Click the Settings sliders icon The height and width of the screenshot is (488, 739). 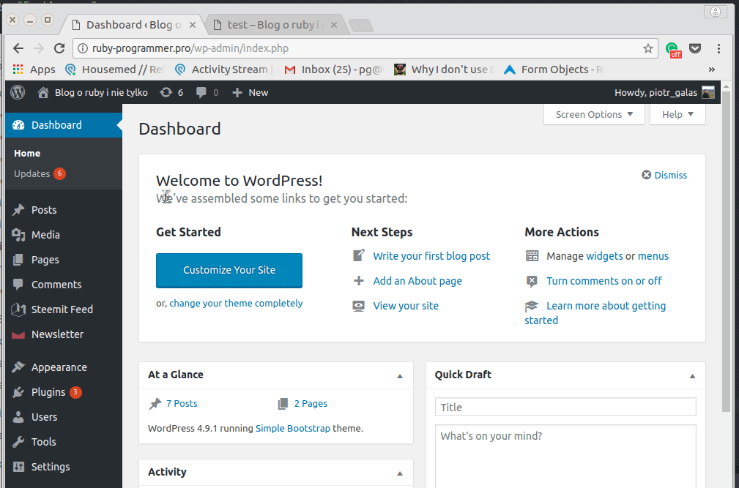pos(18,467)
